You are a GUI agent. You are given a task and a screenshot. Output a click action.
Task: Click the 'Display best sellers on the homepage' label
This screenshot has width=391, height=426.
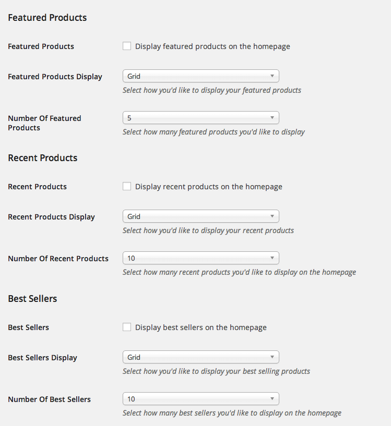click(201, 327)
